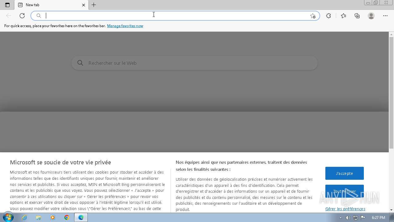Open the volume speaker tray icon
This screenshot has height=222, width=394.
[x=348, y=218]
